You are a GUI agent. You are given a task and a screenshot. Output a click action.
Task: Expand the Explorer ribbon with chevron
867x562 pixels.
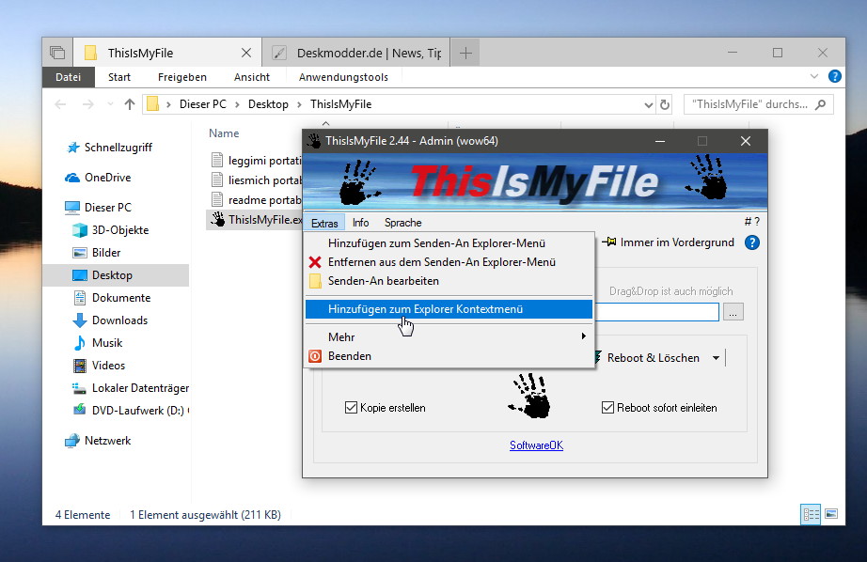click(814, 77)
